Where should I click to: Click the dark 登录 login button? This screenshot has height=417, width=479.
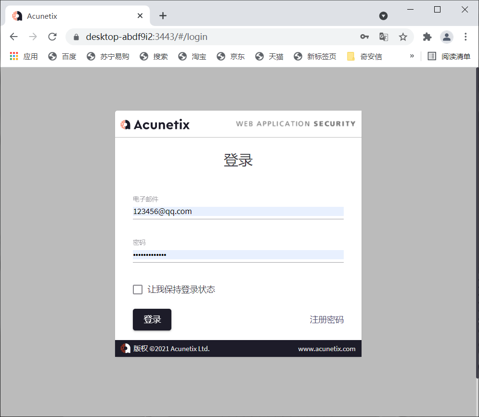pyautogui.click(x=152, y=320)
